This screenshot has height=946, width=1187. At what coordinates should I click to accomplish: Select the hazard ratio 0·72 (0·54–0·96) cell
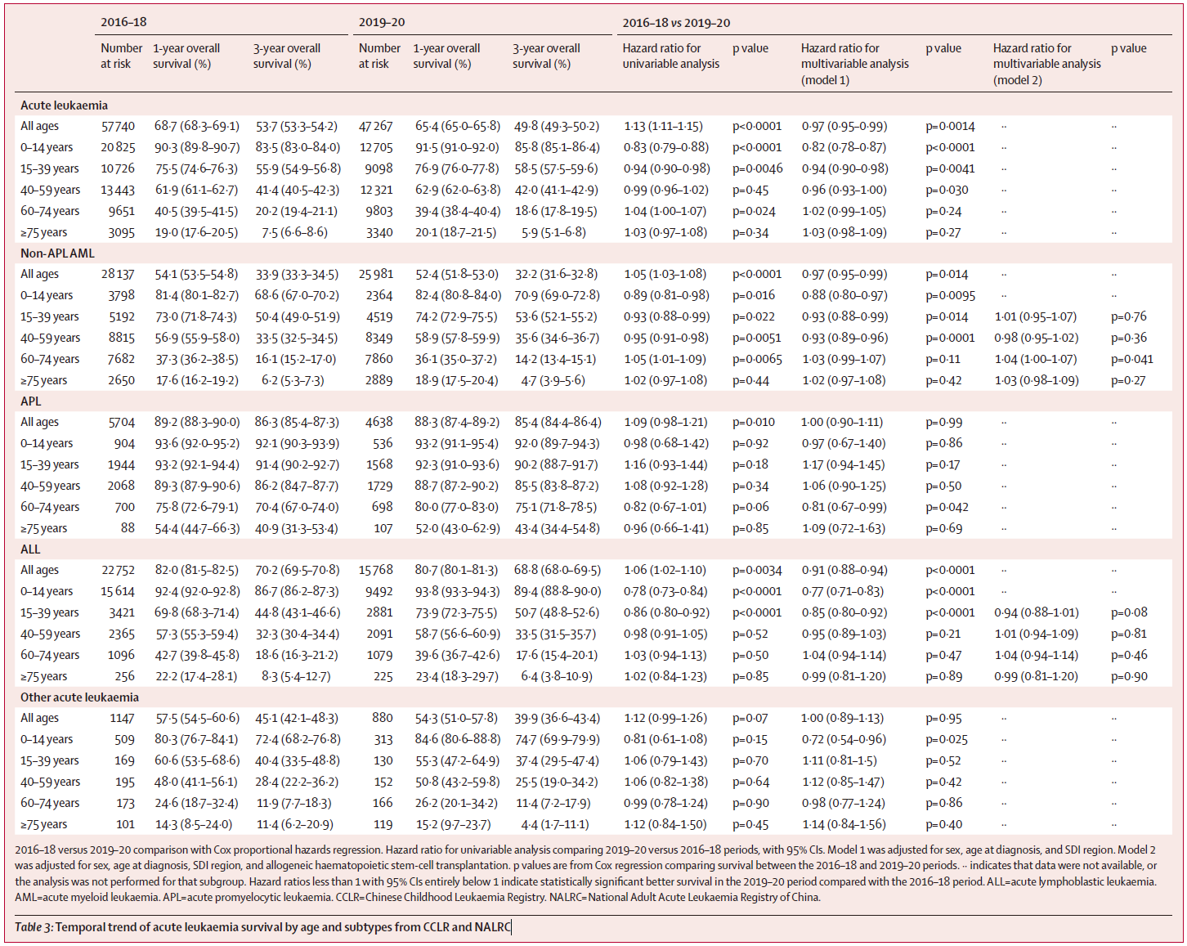click(843, 739)
